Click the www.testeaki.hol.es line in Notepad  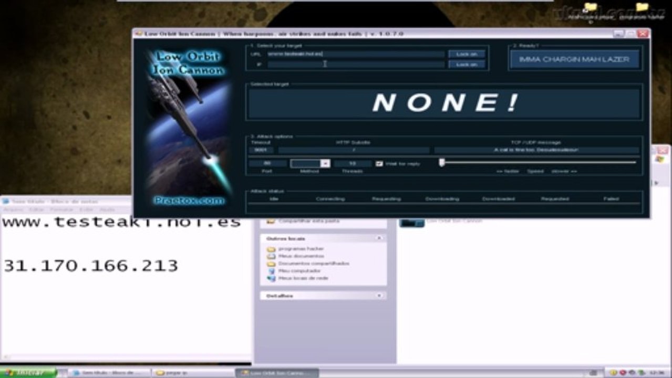tap(121, 222)
